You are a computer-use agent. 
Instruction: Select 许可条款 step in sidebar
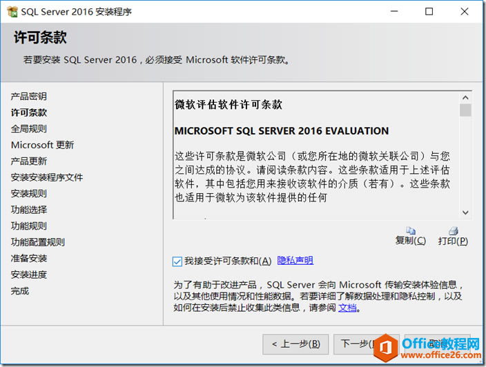click(x=29, y=112)
